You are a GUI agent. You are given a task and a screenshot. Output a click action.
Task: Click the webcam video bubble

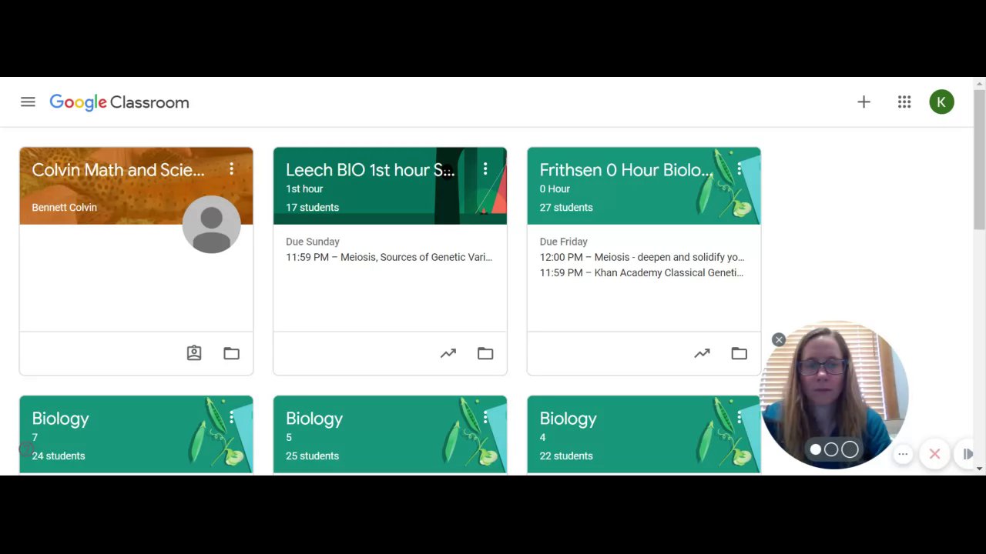pos(835,394)
